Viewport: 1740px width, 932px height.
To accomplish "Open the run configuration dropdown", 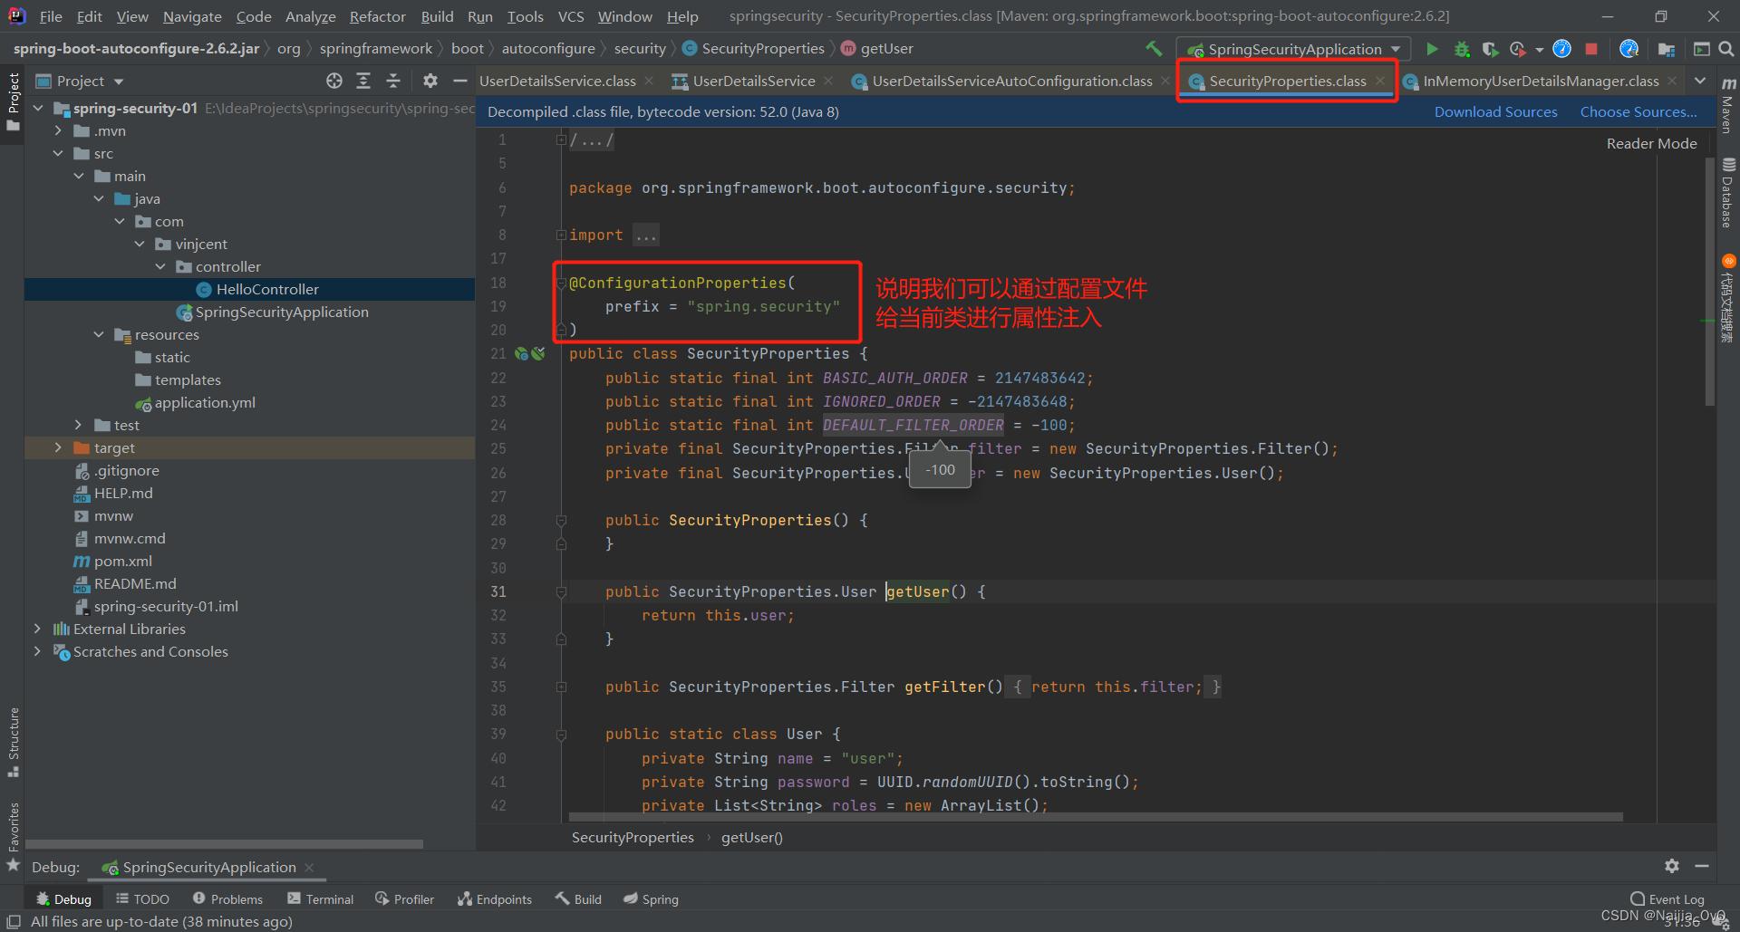I will pyautogui.click(x=1396, y=49).
